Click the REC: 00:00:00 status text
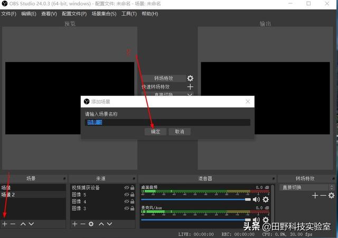Screen dimensions: 338x238 [238, 234]
